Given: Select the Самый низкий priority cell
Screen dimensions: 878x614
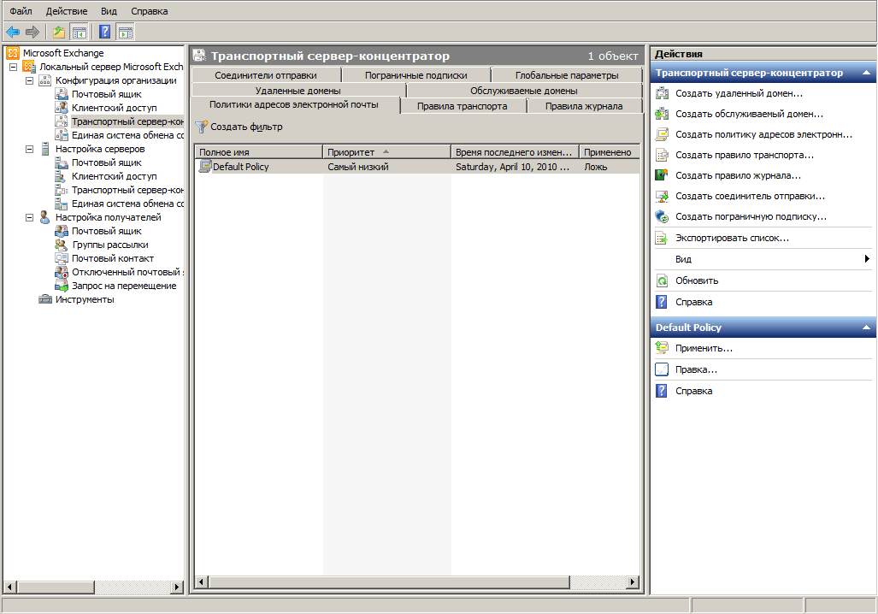Looking at the screenshot, I should tap(358, 167).
